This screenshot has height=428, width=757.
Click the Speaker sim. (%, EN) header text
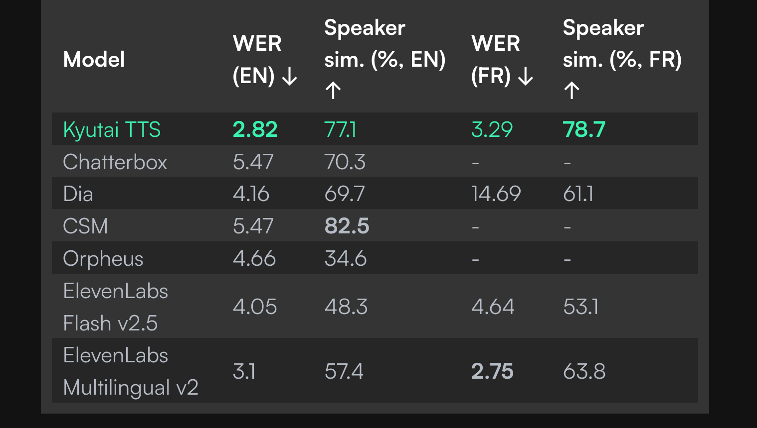click(x=385, y=44)
